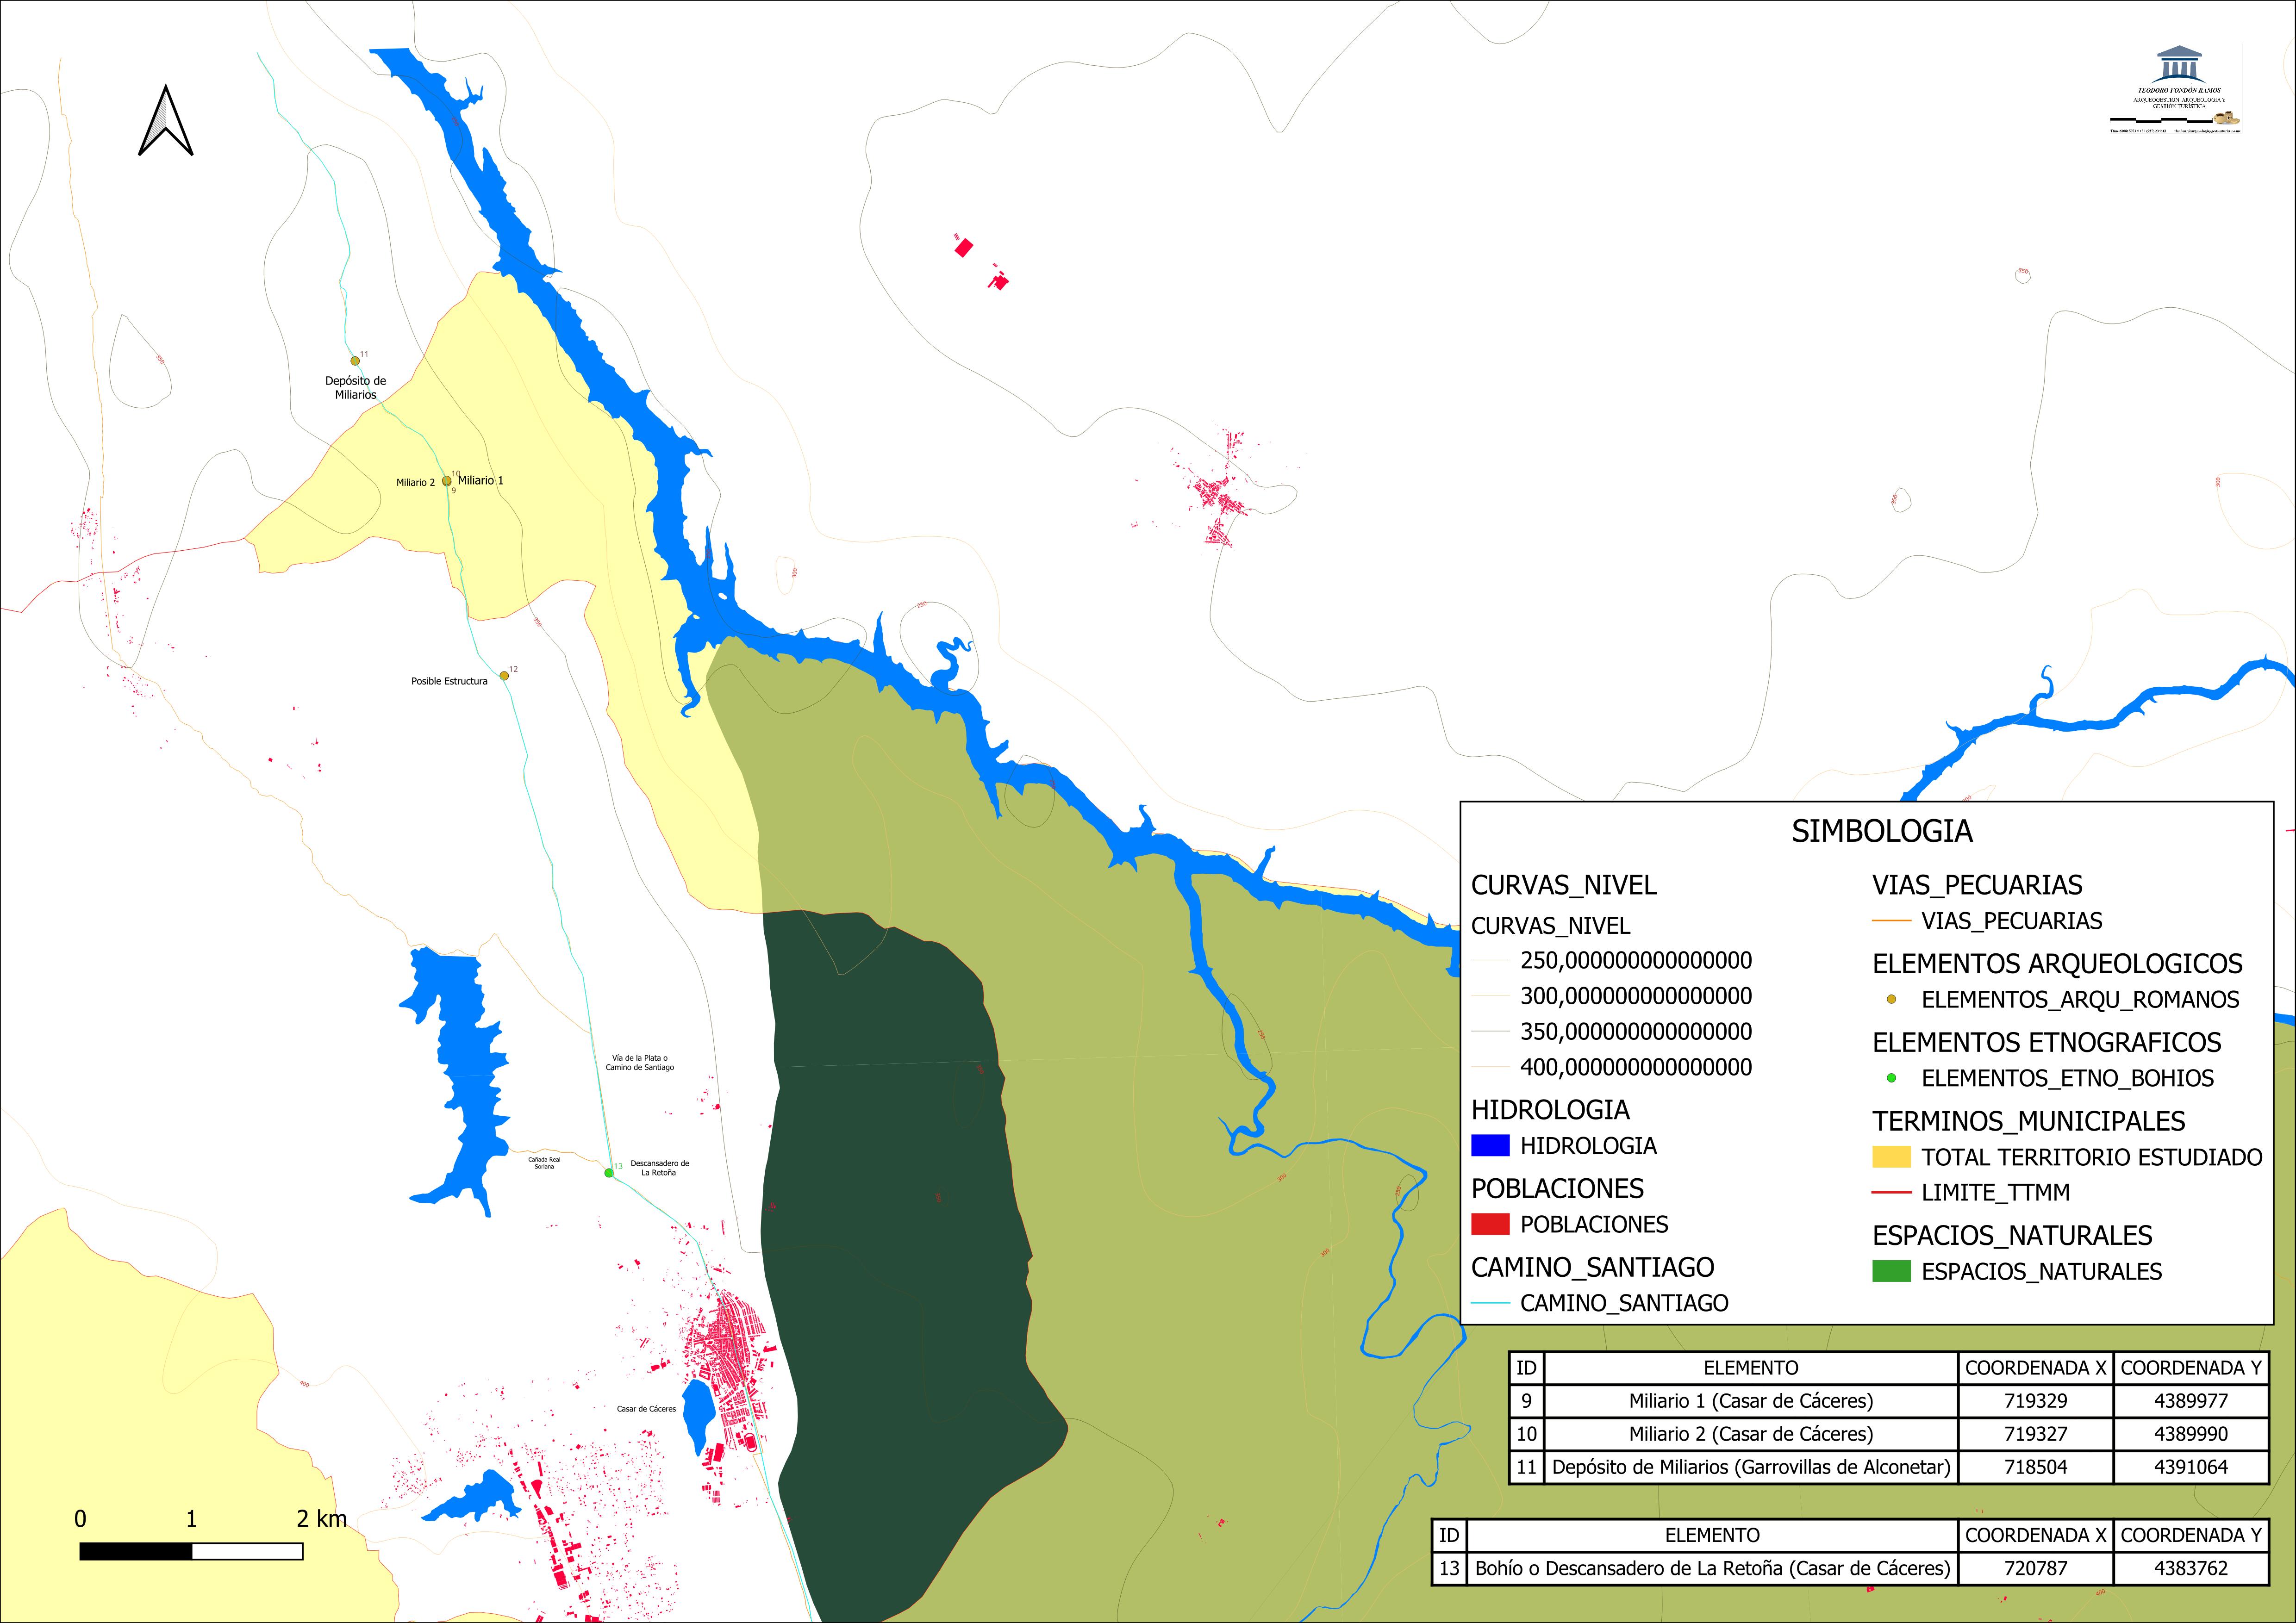The image size is (2296, 1623).
Task: Click the yellow TOTAL TERRITORIO ESTUDIADO swatch
Action: click(1891, 1157)
